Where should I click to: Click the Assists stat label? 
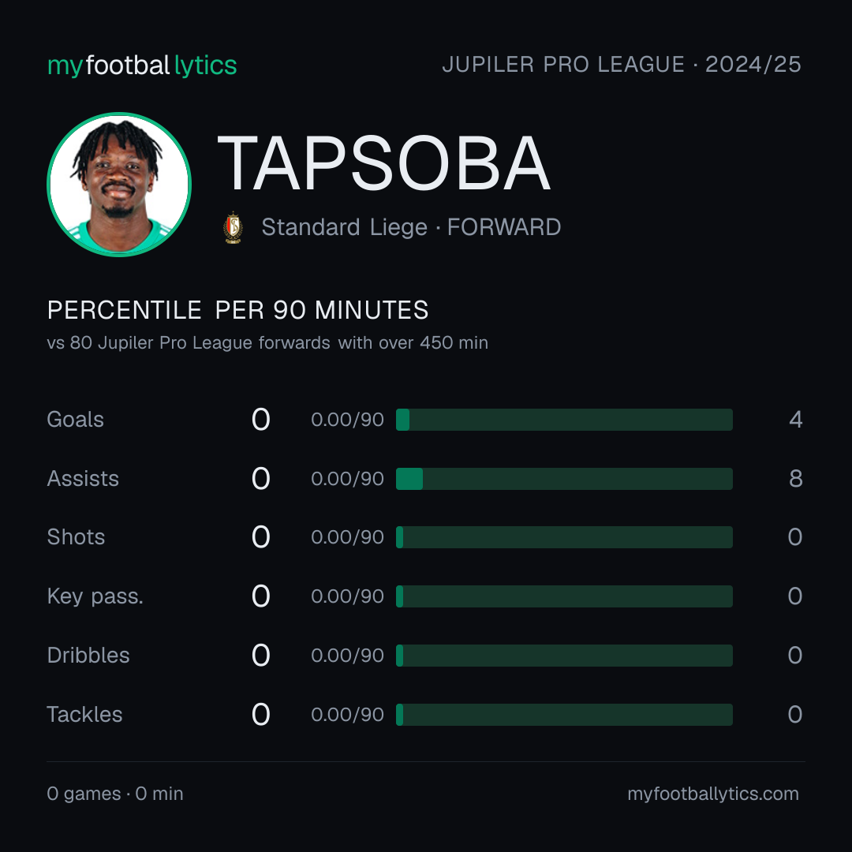click(83, 479)
